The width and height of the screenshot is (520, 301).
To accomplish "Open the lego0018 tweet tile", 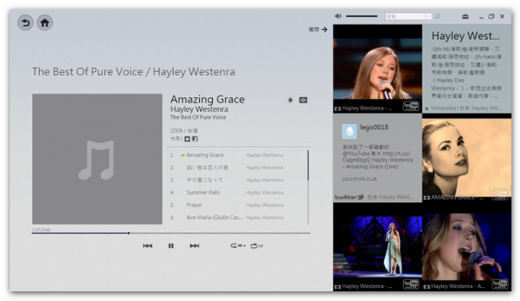I will click(x=378, y=158).
